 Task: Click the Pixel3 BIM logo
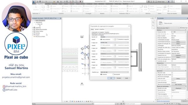coord(16,44)
